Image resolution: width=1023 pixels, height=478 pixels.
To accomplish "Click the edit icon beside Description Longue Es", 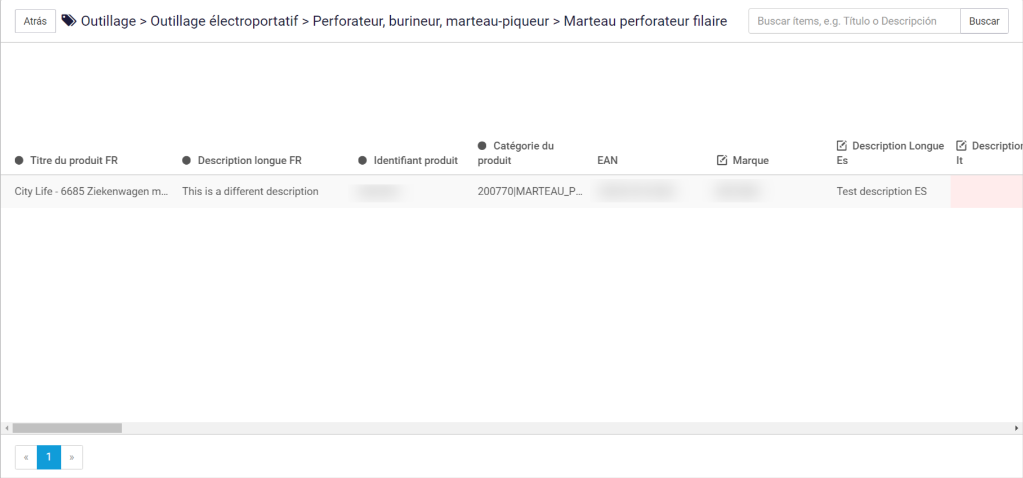I will (842, 146).
